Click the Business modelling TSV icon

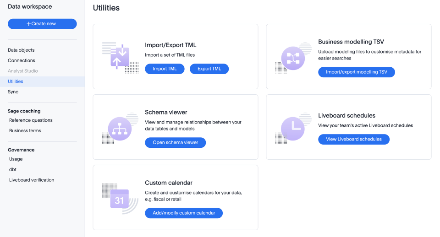293,58
